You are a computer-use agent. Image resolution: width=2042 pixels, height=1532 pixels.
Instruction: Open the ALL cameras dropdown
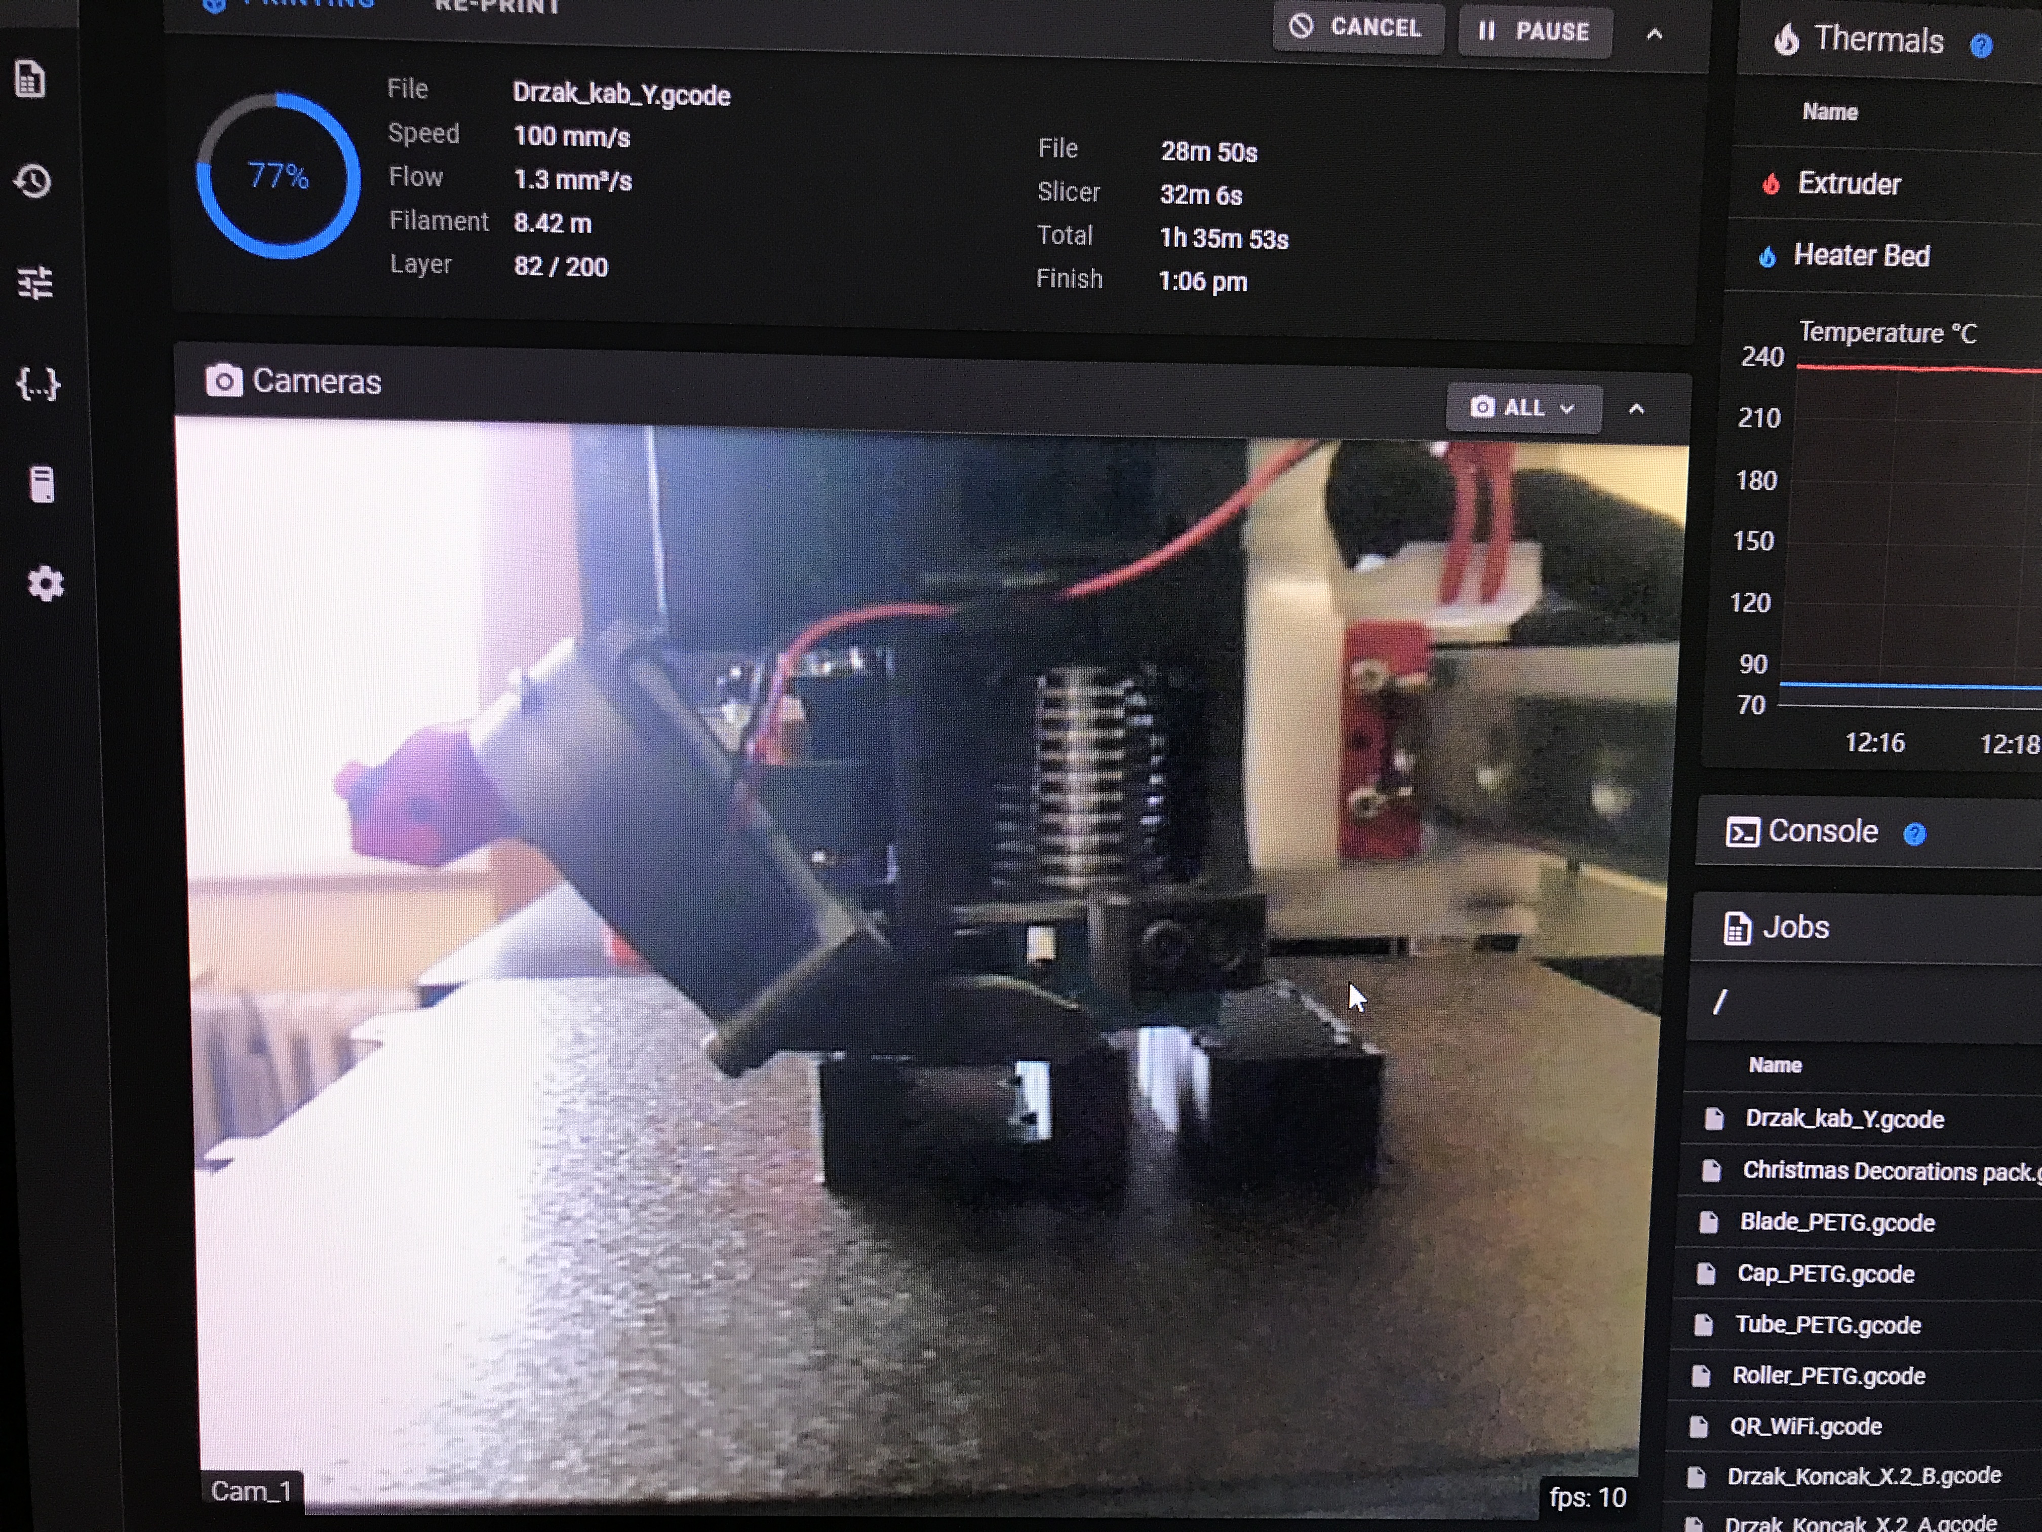pos(1523,408)
